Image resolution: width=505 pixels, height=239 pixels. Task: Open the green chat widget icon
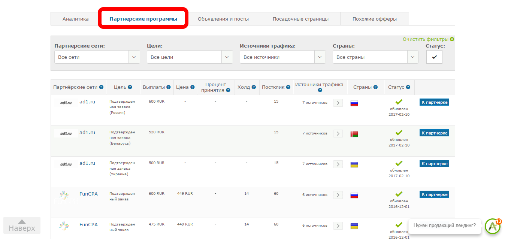493,226
